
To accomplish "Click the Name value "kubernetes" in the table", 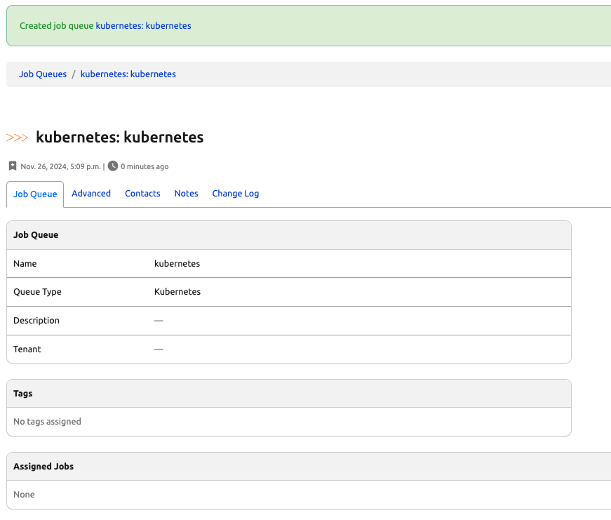I will click(x=177, y=264).
